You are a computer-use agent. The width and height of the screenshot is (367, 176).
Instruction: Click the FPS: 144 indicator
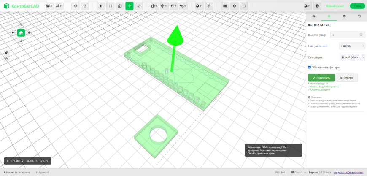click(x=280, y=173)
